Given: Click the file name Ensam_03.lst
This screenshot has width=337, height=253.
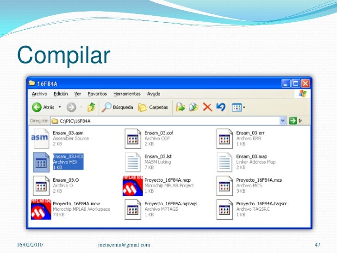Looking at the screenshot, I should 158,157.
